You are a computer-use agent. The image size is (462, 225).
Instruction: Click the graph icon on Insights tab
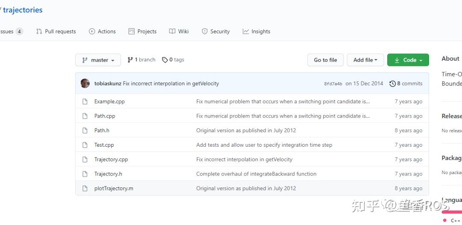click(246, 31)
